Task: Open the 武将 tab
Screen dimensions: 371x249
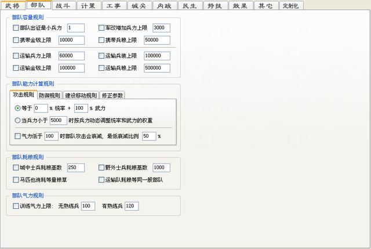Action: (x=13, y=5)
